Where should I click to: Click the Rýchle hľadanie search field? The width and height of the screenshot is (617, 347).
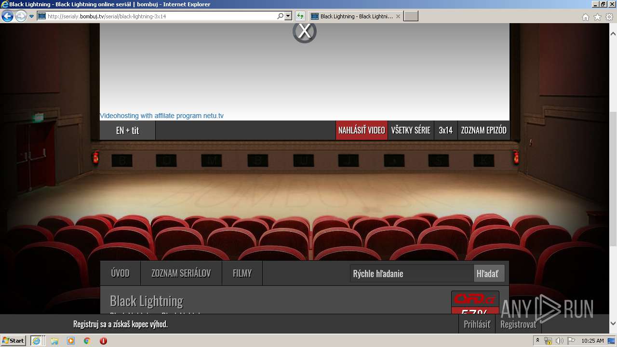[x=412, y=273]
